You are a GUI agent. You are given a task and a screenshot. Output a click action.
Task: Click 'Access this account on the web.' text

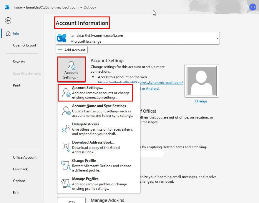coord(123,77)
